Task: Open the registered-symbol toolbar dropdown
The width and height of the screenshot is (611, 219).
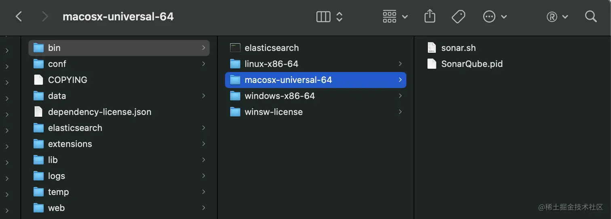Action: pyautogui.click(x=557, y=17)
